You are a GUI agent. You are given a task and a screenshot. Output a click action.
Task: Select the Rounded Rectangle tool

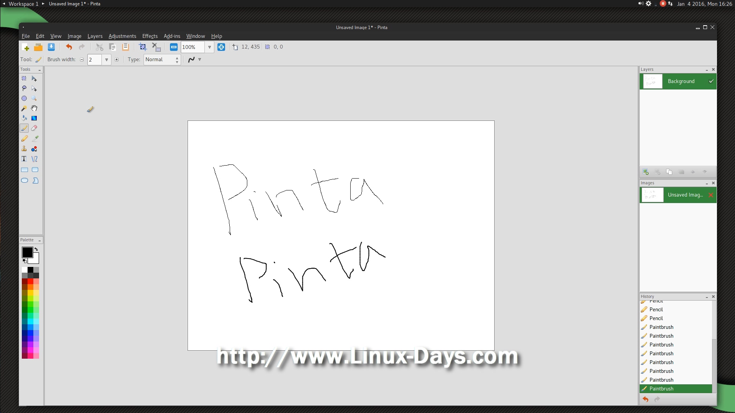[34, 169]
